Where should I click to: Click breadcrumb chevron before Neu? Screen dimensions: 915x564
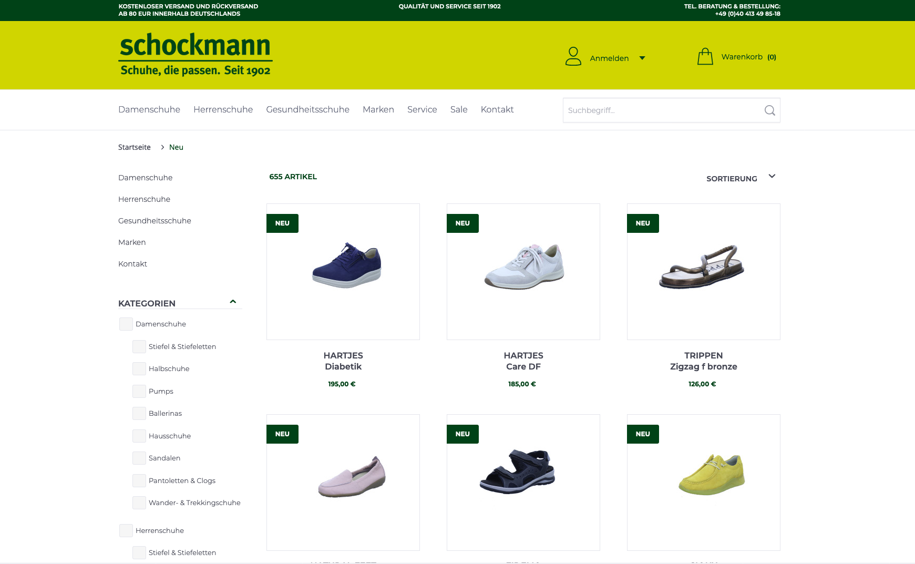pyautogui.click(x=162, y=147)
